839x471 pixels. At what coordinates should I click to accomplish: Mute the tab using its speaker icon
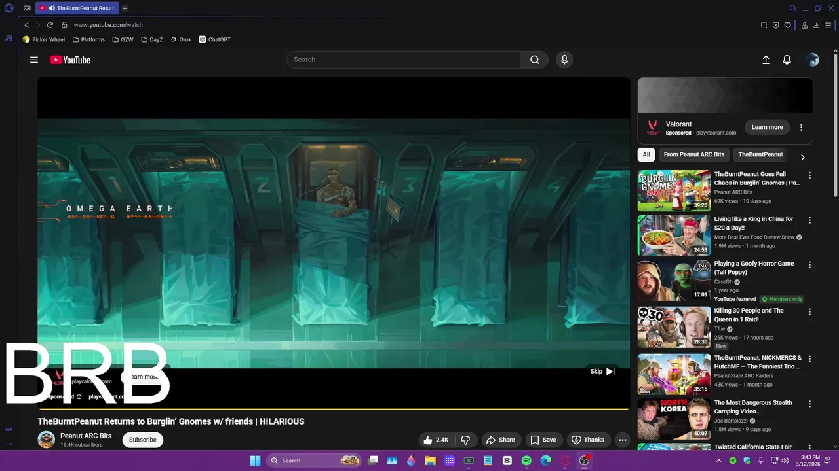[52, 9]
